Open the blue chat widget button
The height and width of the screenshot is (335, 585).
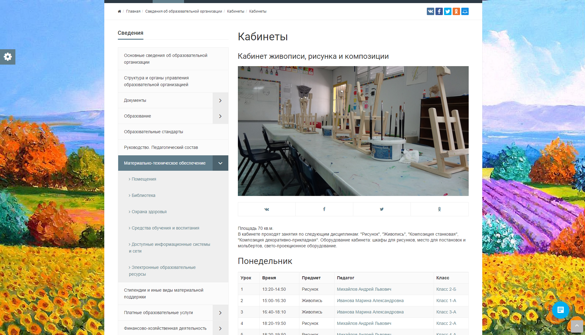[x=560, y=310]
